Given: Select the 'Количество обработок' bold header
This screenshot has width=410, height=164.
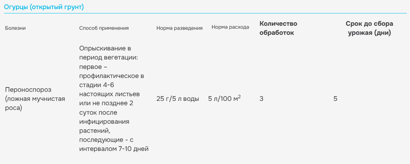Looking at the screenshot, I should 278,28.
